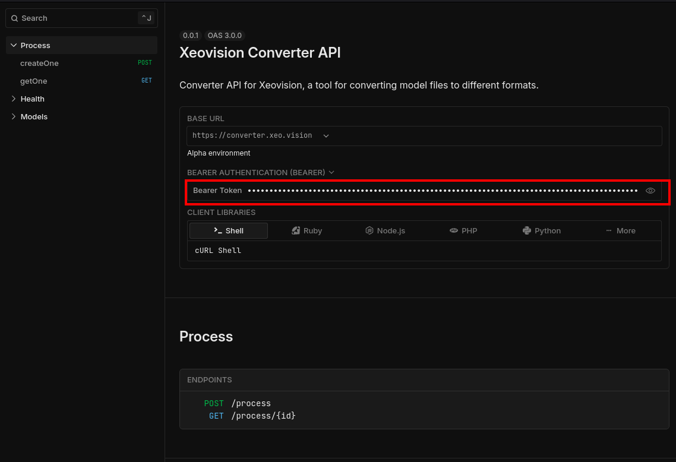Select the Python client library tab

(542, 230)
